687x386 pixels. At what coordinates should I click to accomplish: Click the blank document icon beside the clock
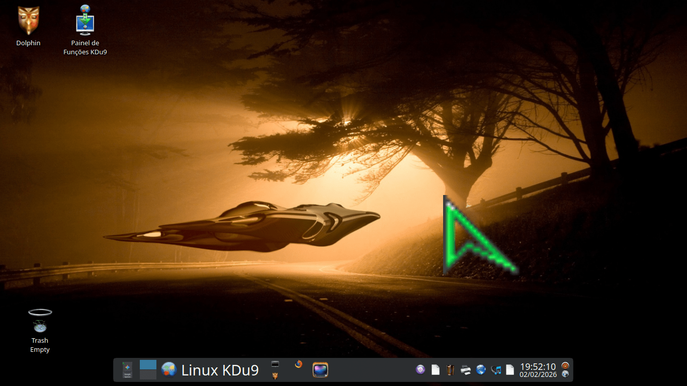click(510, 370)
